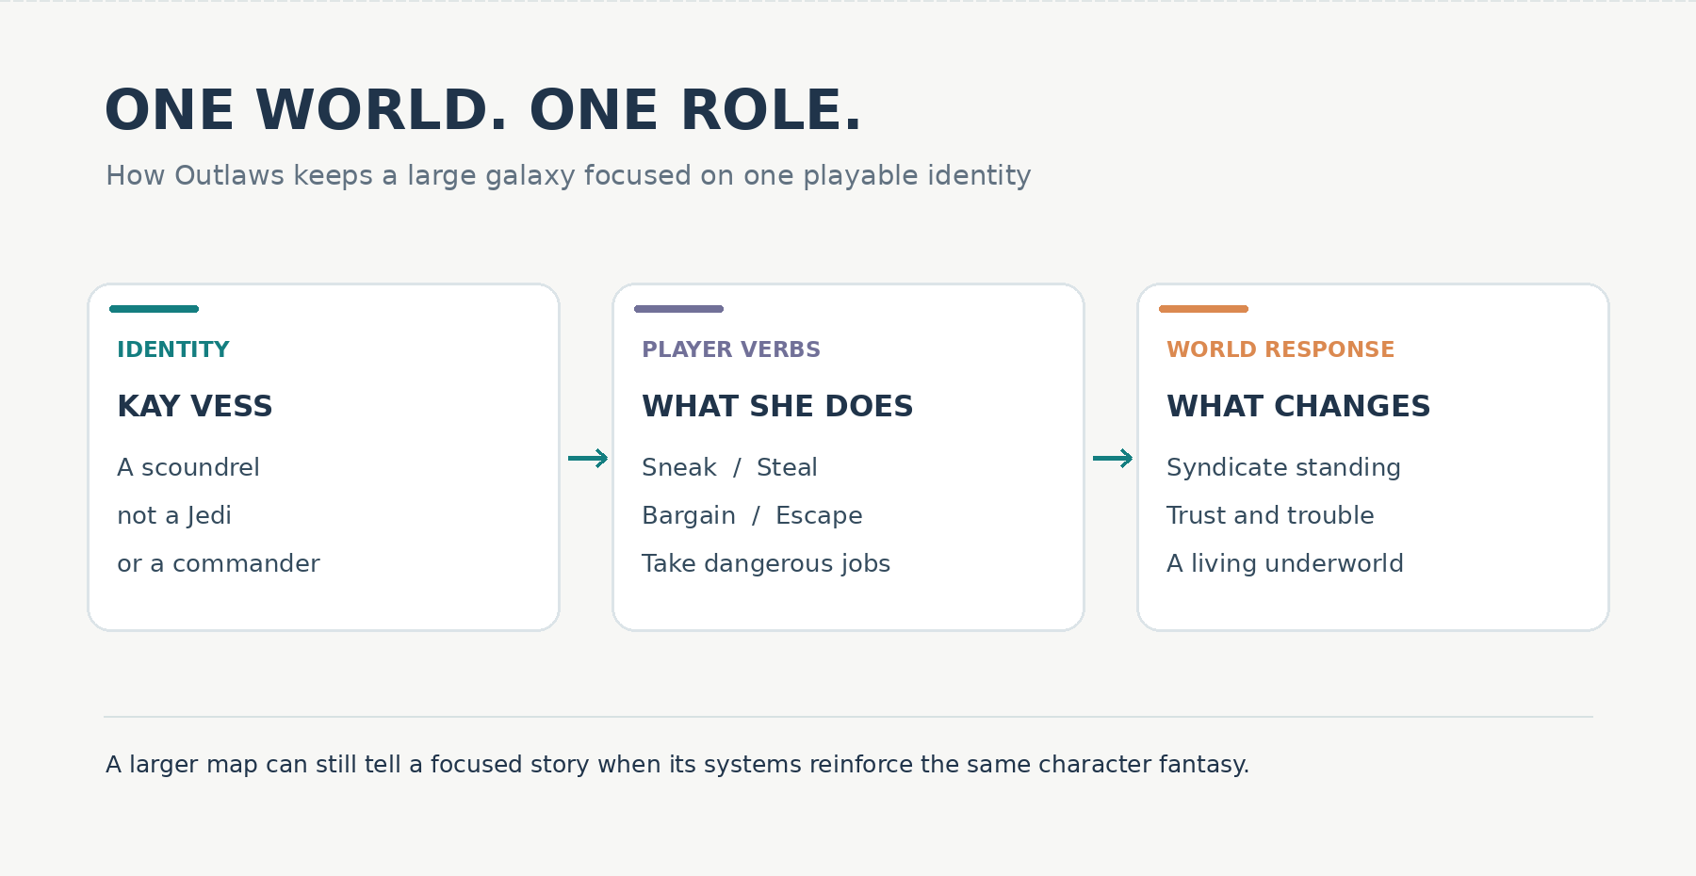Click the word 'Sneak'
The image size is (1696, 876).
679,467
